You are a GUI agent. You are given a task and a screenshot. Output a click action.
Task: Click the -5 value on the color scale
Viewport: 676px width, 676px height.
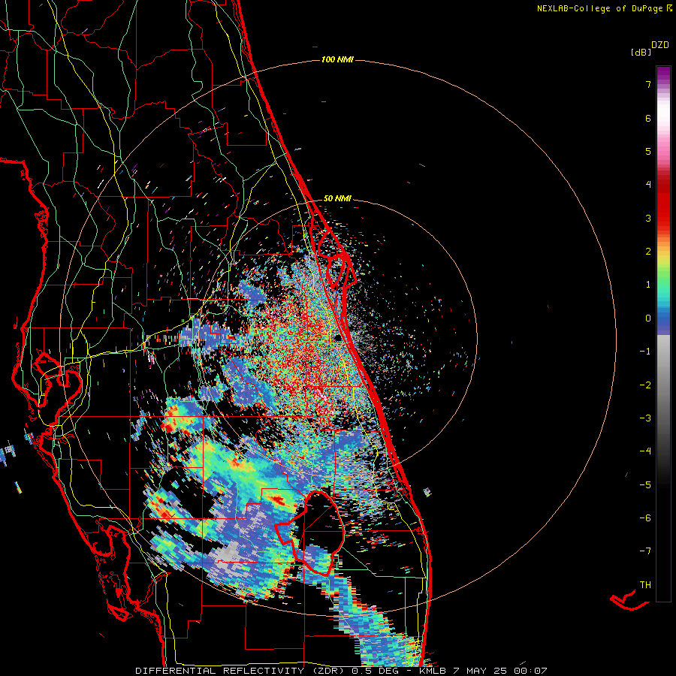tap(645, 485)
